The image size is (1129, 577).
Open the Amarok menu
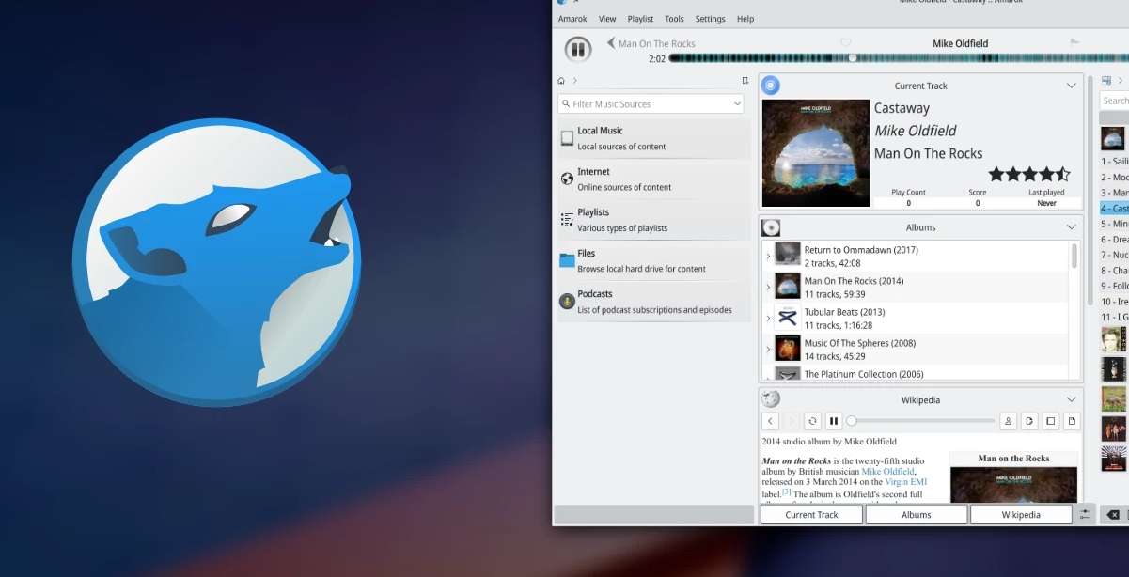[572, 19]
